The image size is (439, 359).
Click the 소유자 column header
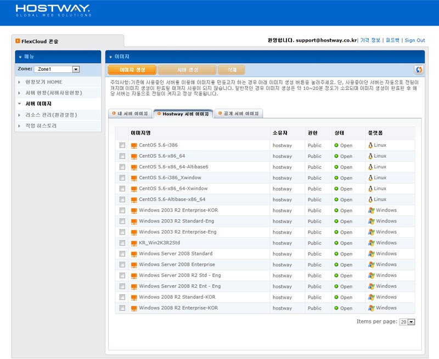tap(280, 133)
